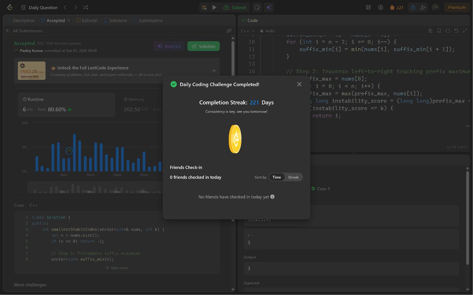This screenshot has width=473, height=295.
Task: Click the avatar marker on runtime chart
Action: pos(69,151)
